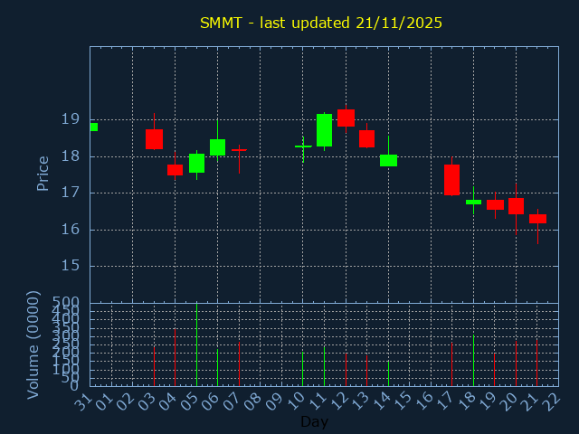Click the 19 price tick label
This screenshot has height=434, width=579.
(x=70, y=119)
